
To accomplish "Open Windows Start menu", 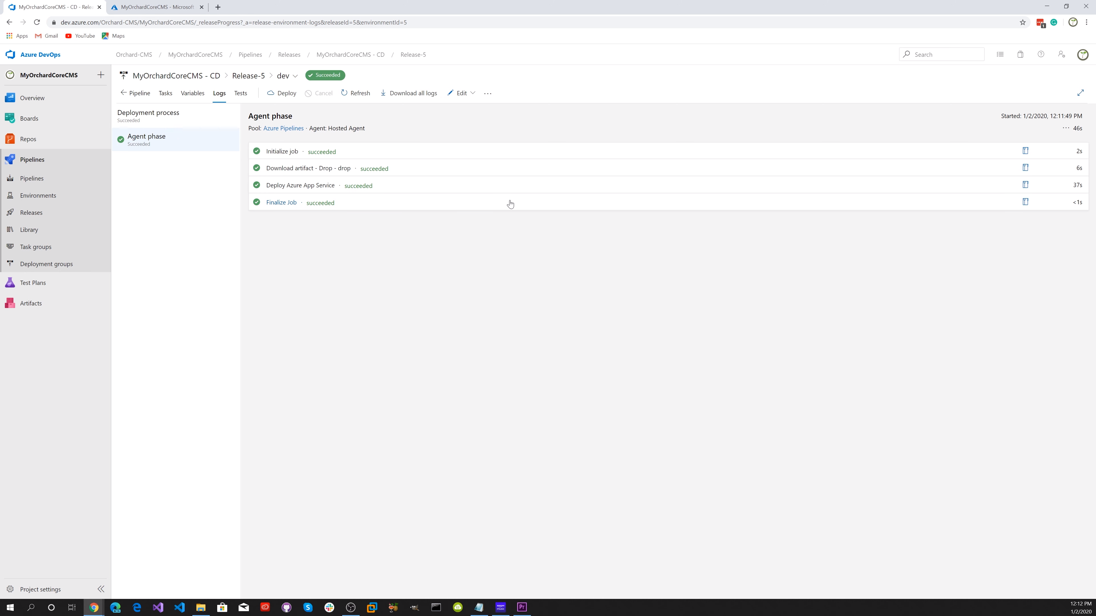I will (10, 607).
